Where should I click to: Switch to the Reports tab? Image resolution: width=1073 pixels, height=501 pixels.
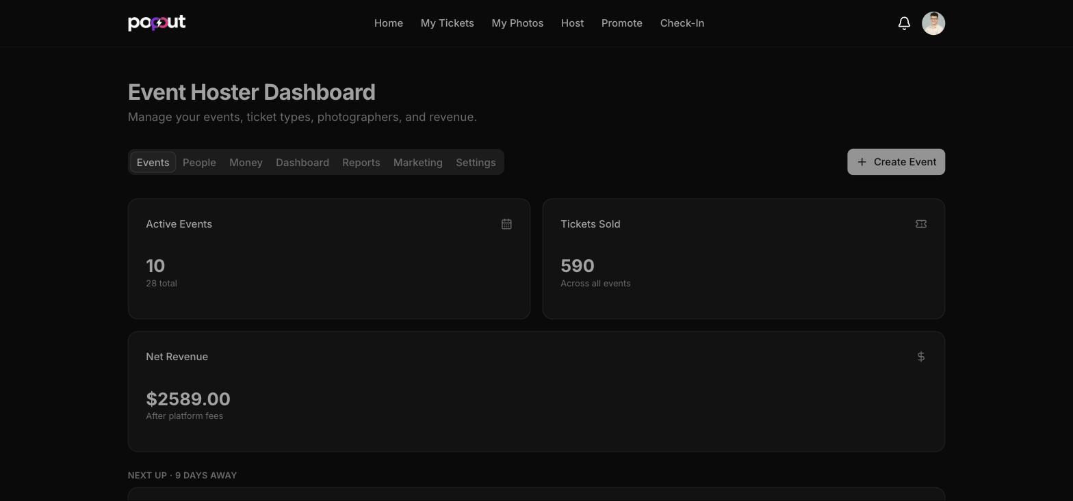[x=361, y=162]
